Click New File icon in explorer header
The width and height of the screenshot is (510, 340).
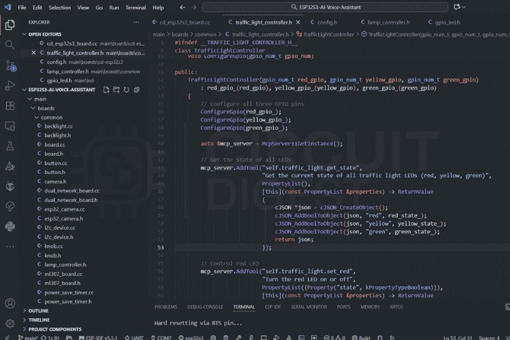click(106, 90)
